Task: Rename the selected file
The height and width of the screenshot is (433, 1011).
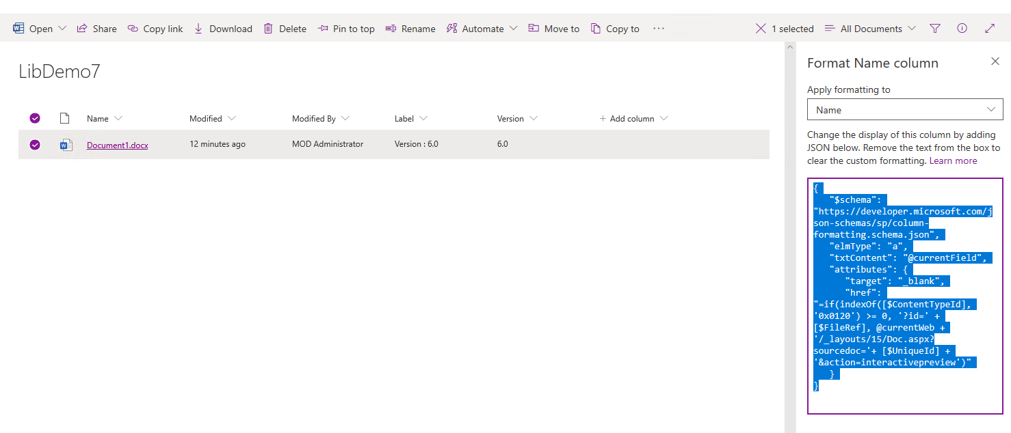Action: [x=410, y=29]
